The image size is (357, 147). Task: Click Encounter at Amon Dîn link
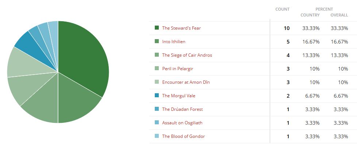coord(185,82)
